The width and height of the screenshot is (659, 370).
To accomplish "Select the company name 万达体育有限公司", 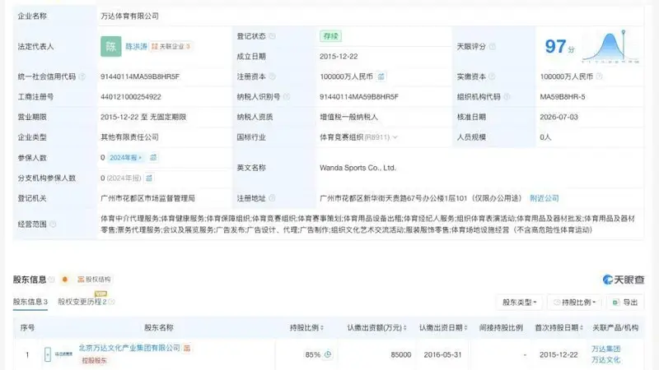I will click(x=129, y=16).
